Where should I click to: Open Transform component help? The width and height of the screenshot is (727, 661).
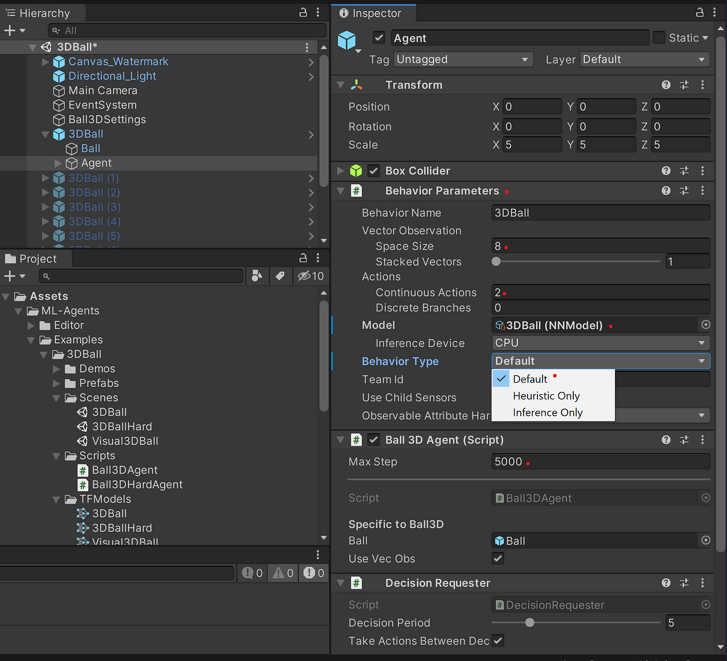[666, 85]
